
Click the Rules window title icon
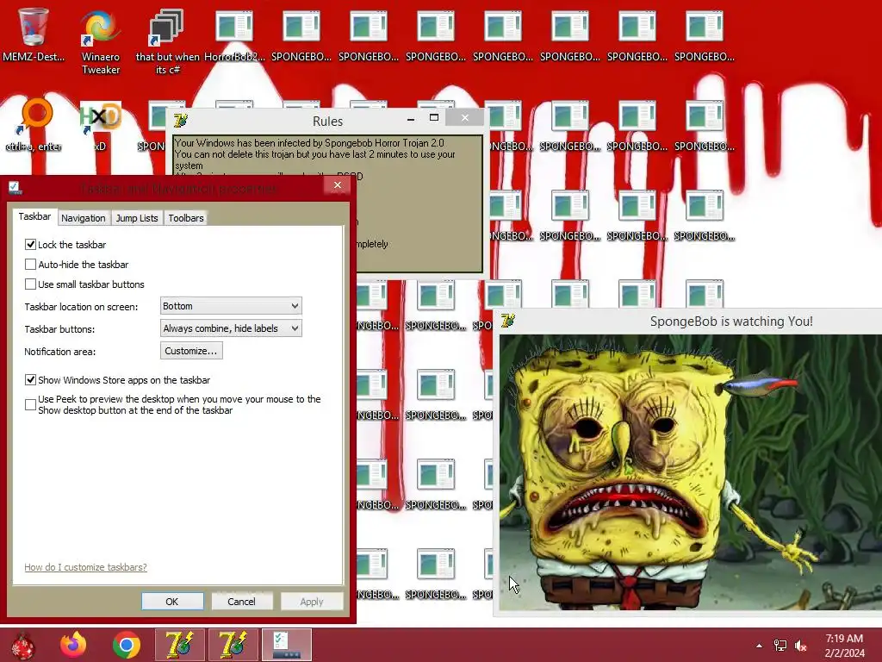[181, 121]
